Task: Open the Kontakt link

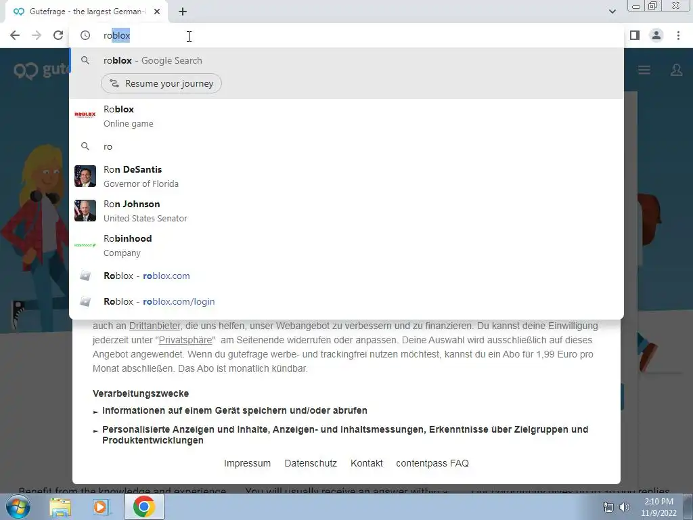Action: (x=366, y=463)
